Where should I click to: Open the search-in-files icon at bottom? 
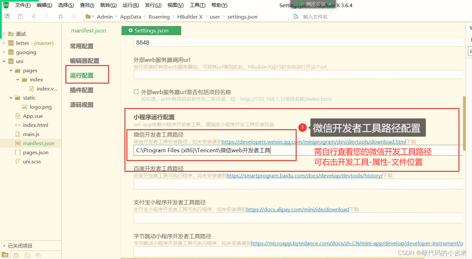27,255
